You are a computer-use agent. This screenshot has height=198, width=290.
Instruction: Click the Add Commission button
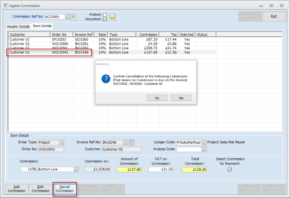17,189
